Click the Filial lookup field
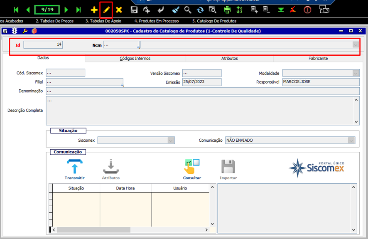 84,82
